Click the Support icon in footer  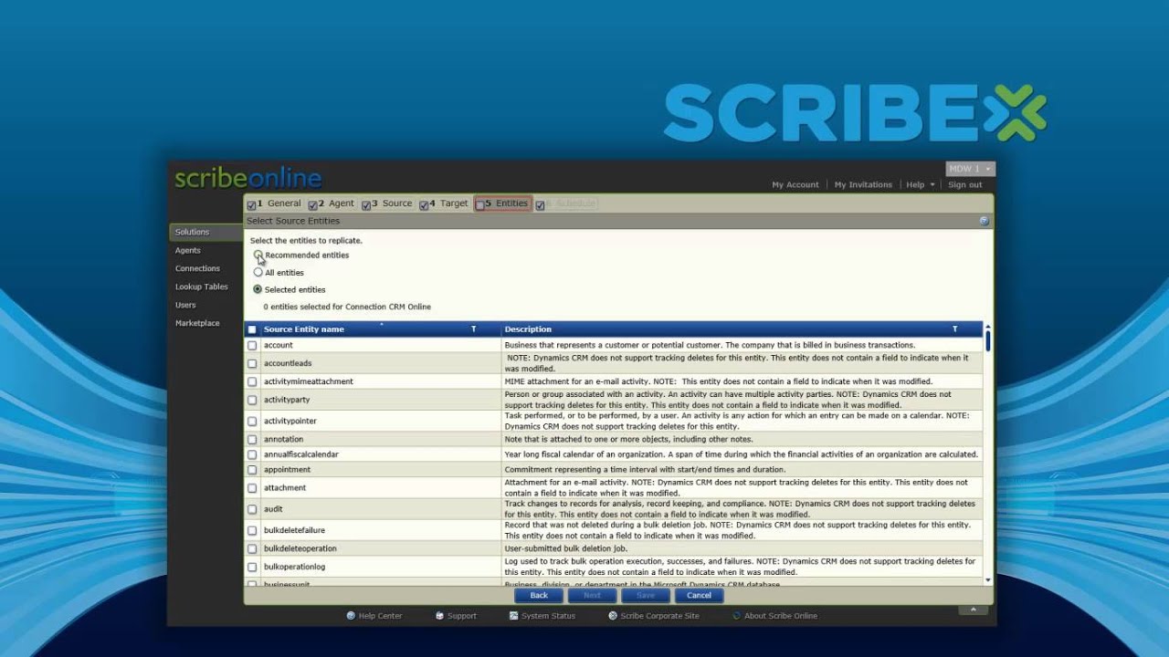point(440,616)
